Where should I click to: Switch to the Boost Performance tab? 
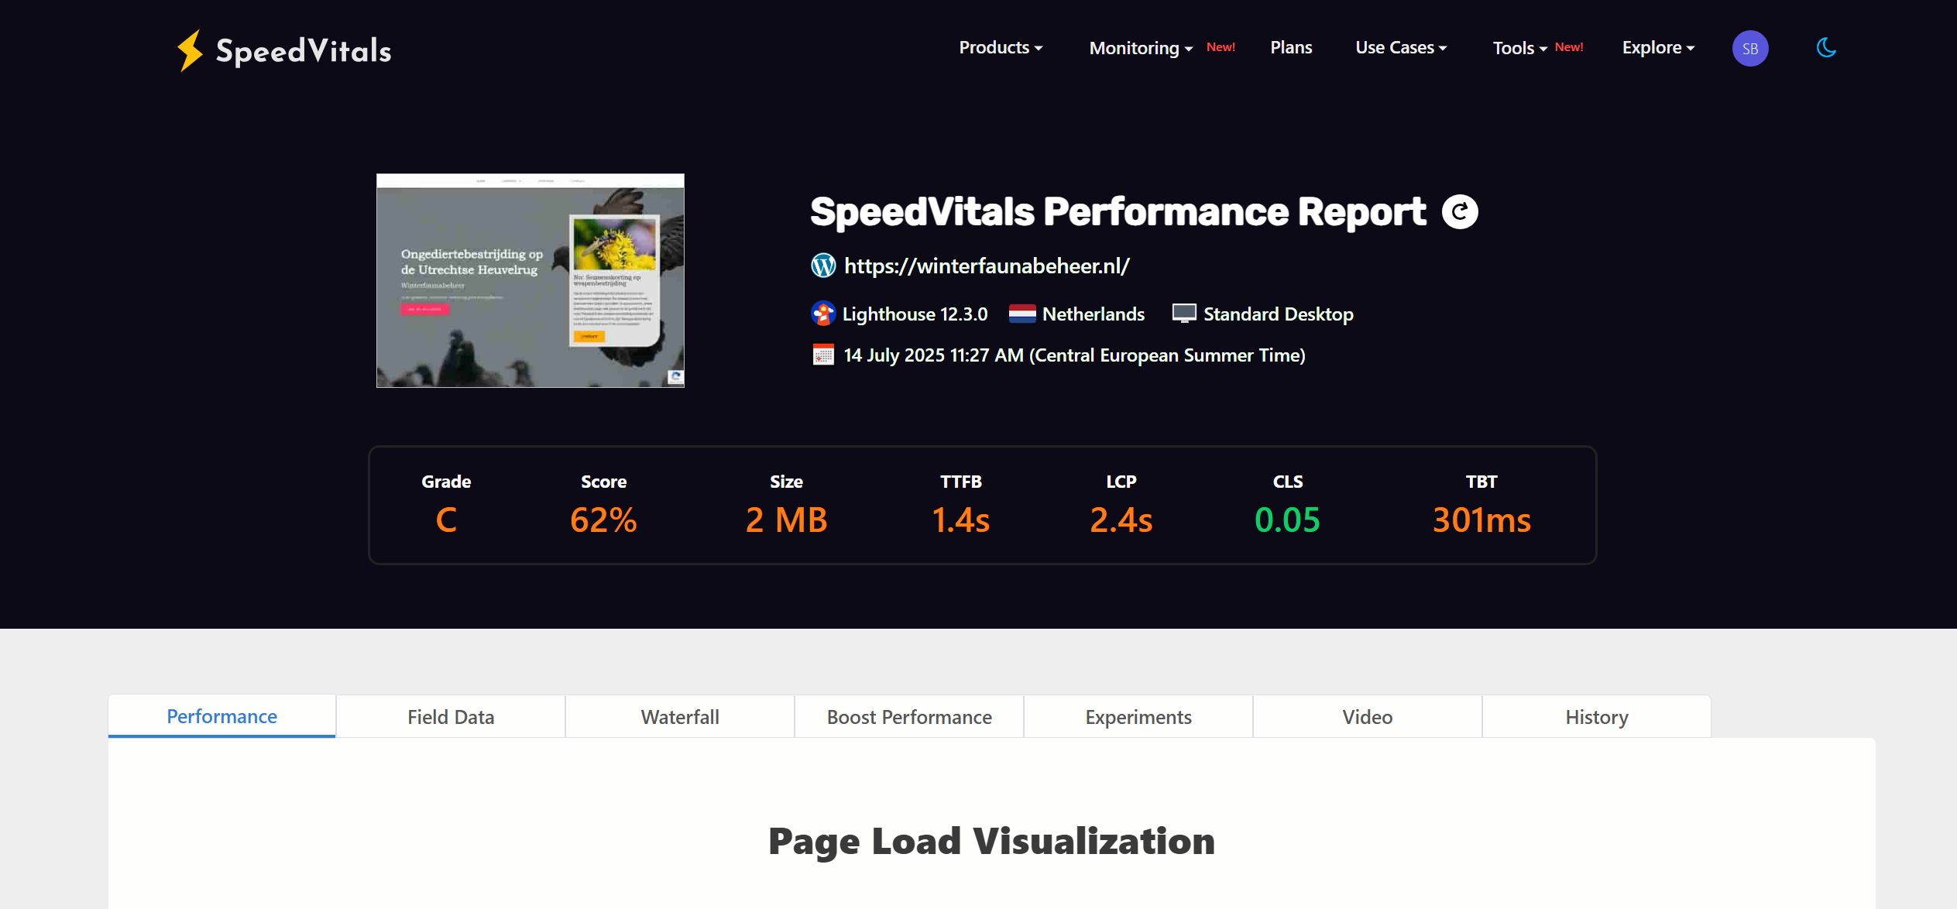[x=909, y=717]
